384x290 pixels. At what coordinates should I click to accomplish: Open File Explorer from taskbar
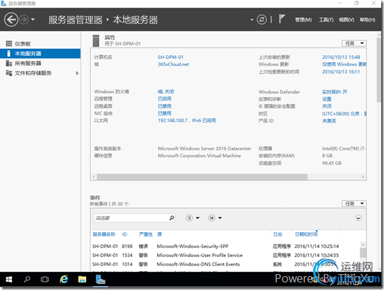[82, 279]
